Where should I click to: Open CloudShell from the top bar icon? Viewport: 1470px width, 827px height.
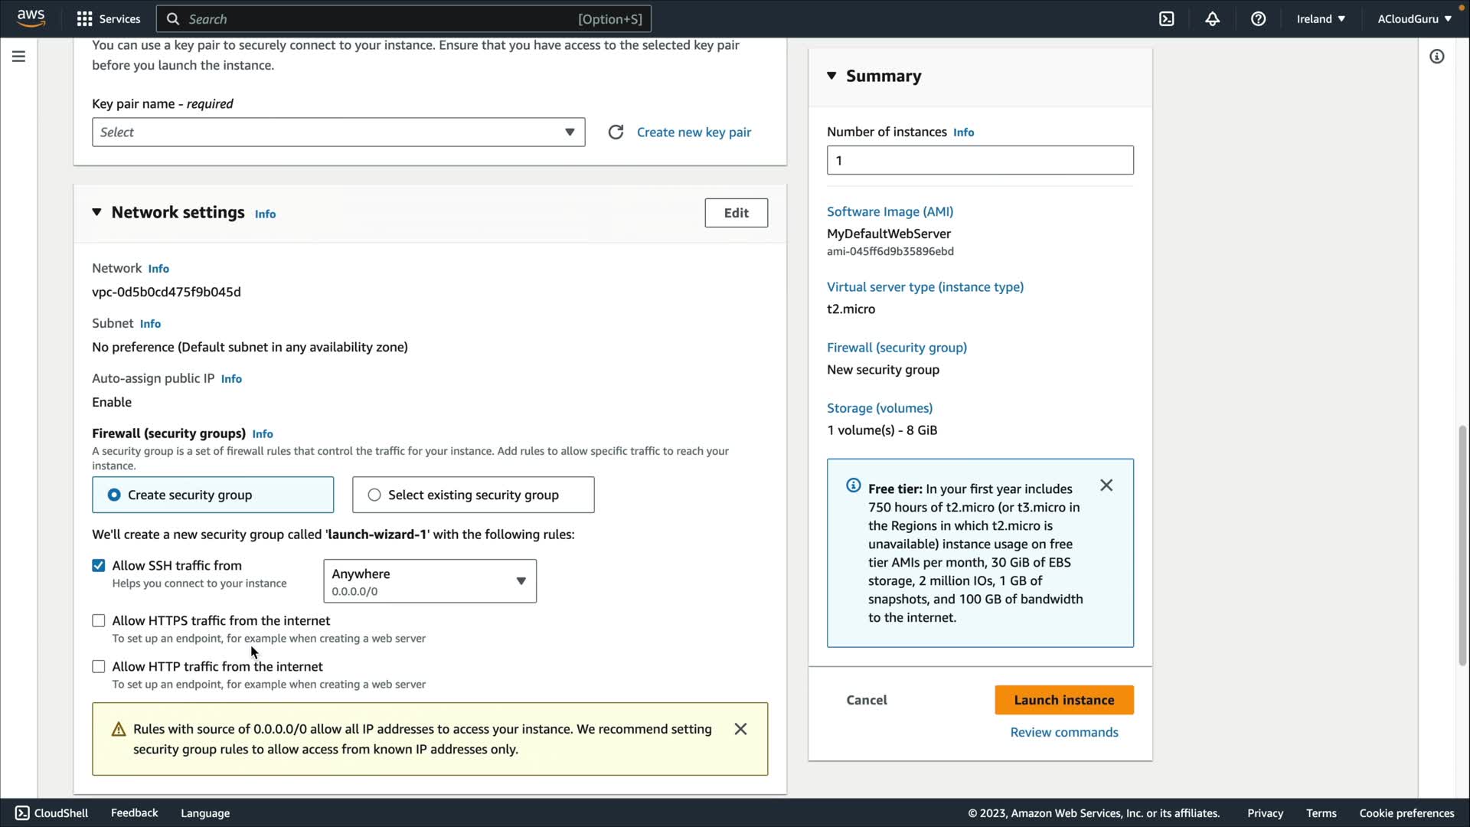click(1166, 19)
